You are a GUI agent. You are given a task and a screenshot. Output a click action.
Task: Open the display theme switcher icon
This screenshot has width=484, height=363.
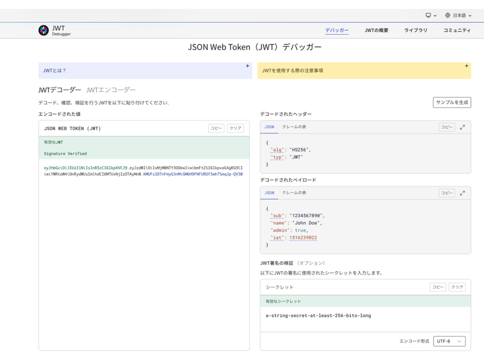(x=429, y=15)
